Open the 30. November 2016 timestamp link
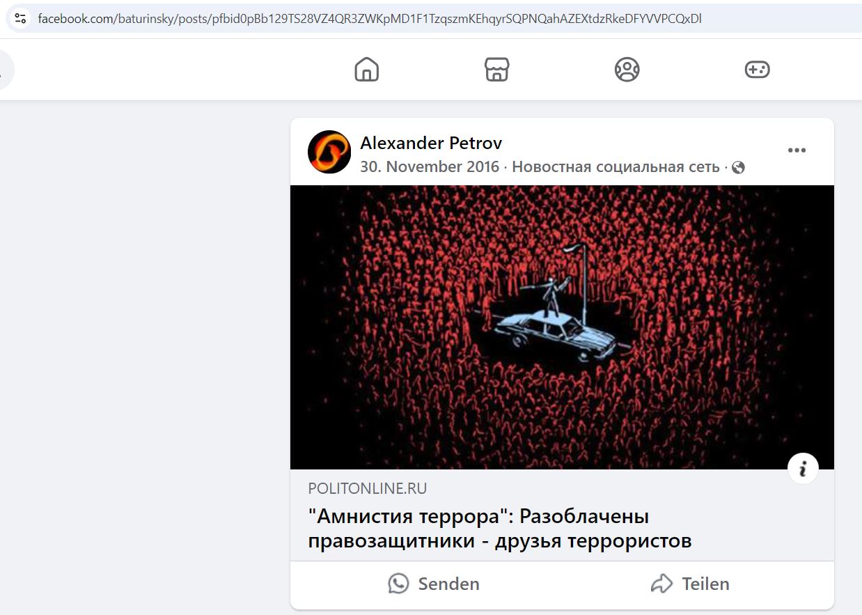Viewport: 862px width, 615px height. 430,167
